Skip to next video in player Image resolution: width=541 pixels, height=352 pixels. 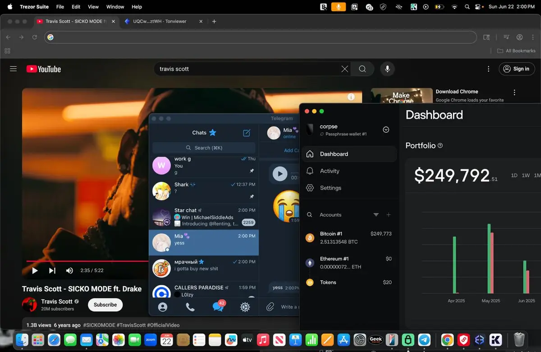(52, 270)
